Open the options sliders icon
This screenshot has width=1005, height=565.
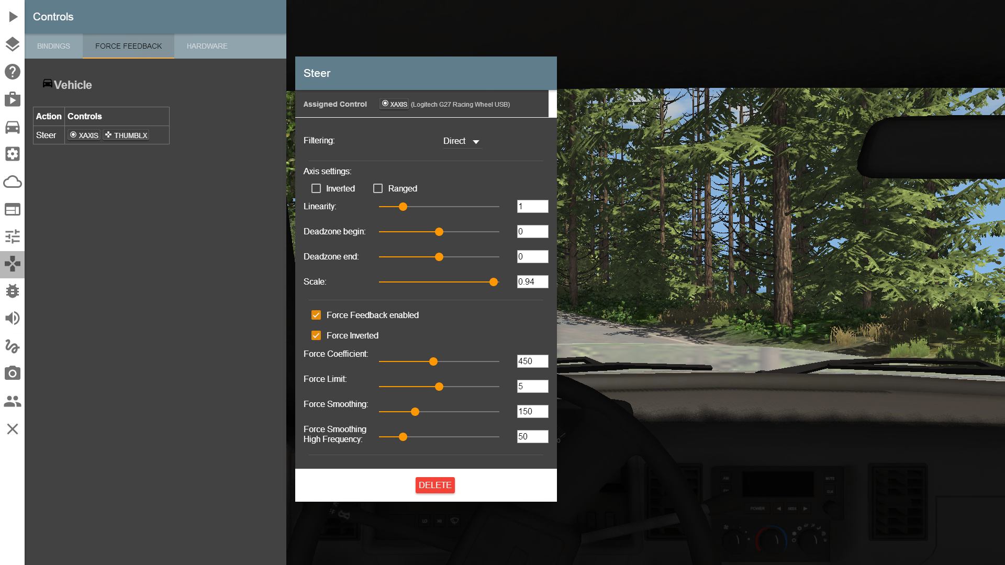click(x=13, y=236)
